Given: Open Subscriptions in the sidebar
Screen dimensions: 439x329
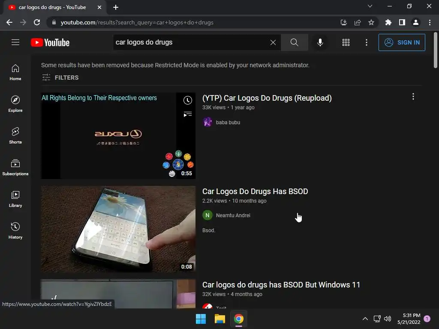Looking at the screenshot, I should coord(15,167).
